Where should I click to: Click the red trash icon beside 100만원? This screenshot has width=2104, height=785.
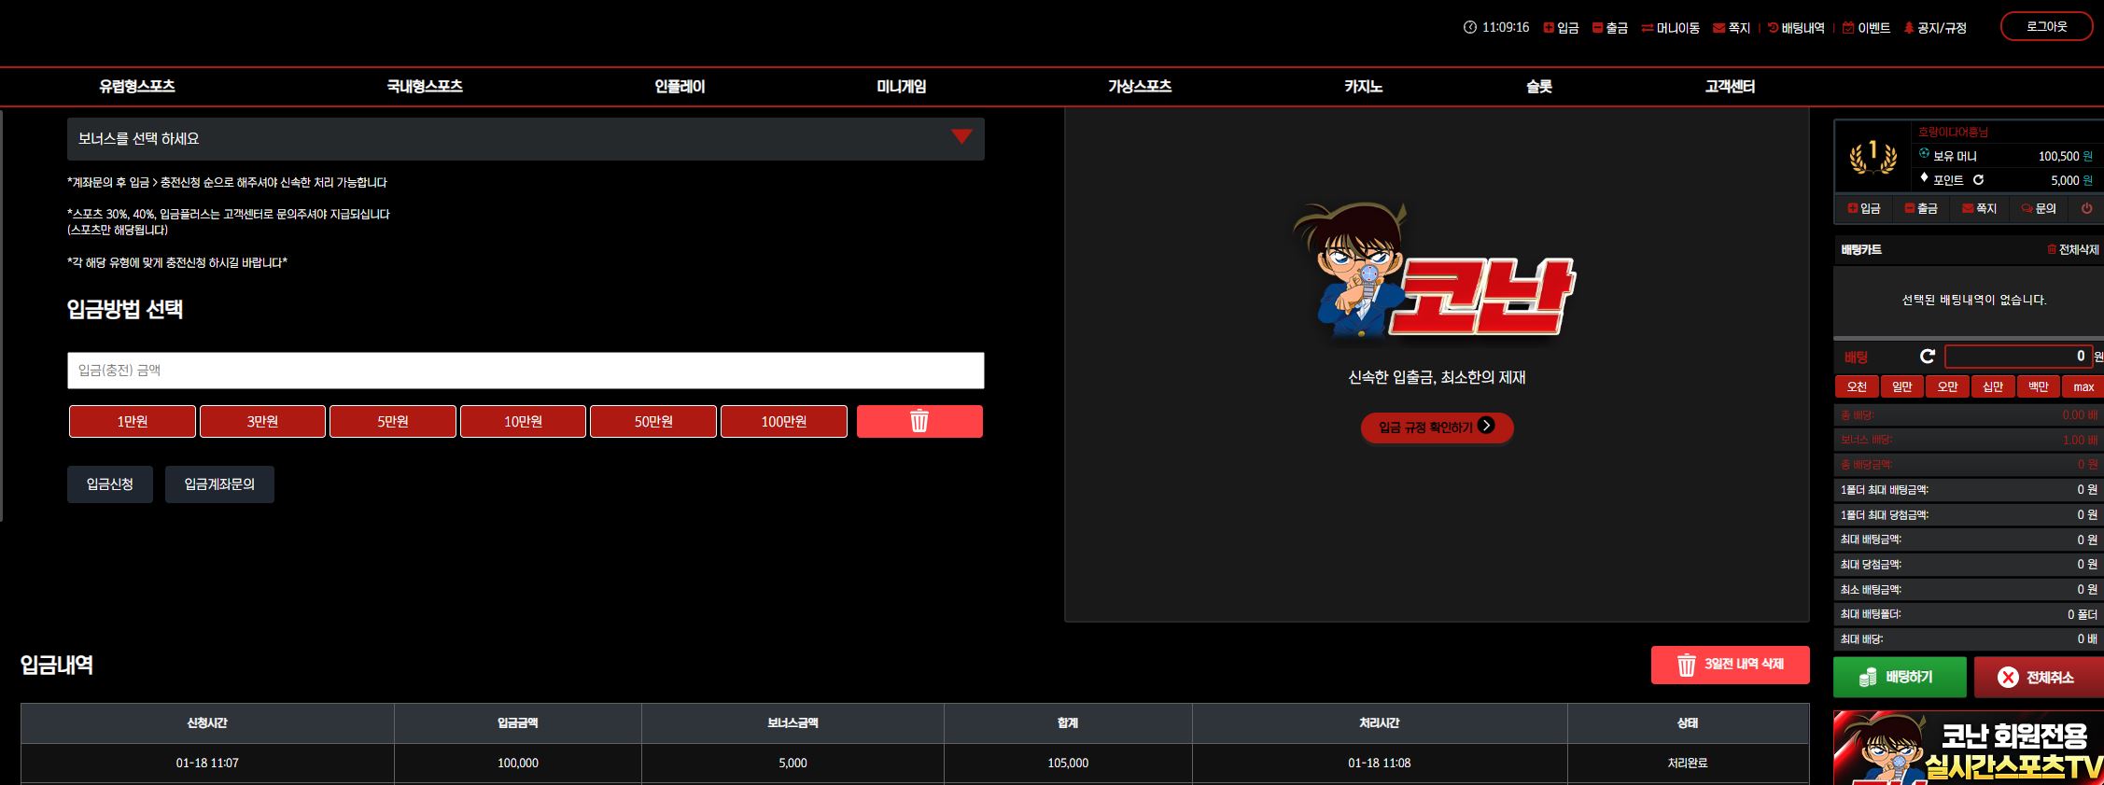(x=919, y=421)
